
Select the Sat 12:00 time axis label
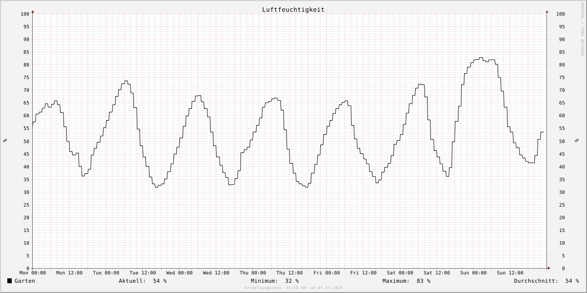(x=437, y=273)
